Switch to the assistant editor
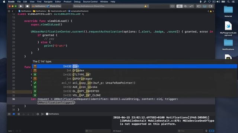This screenshot has width=238, height=133. click(185, 6)
